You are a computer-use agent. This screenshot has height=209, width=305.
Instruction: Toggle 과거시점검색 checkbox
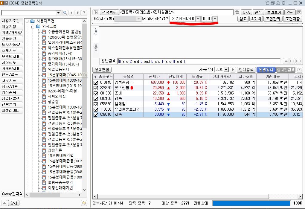pos(144,19)
